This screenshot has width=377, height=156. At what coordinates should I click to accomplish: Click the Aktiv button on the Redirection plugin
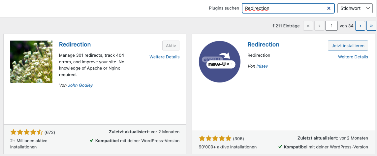coord(171,46)
